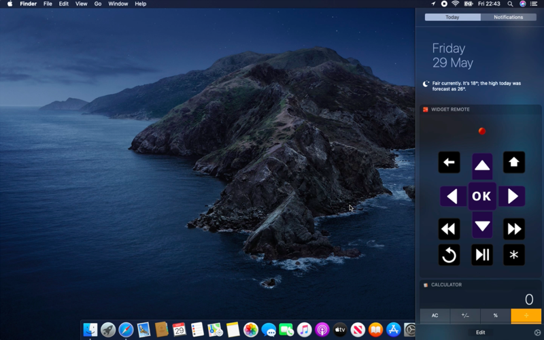Open the Edit menu in menu bar

point(63,4)
